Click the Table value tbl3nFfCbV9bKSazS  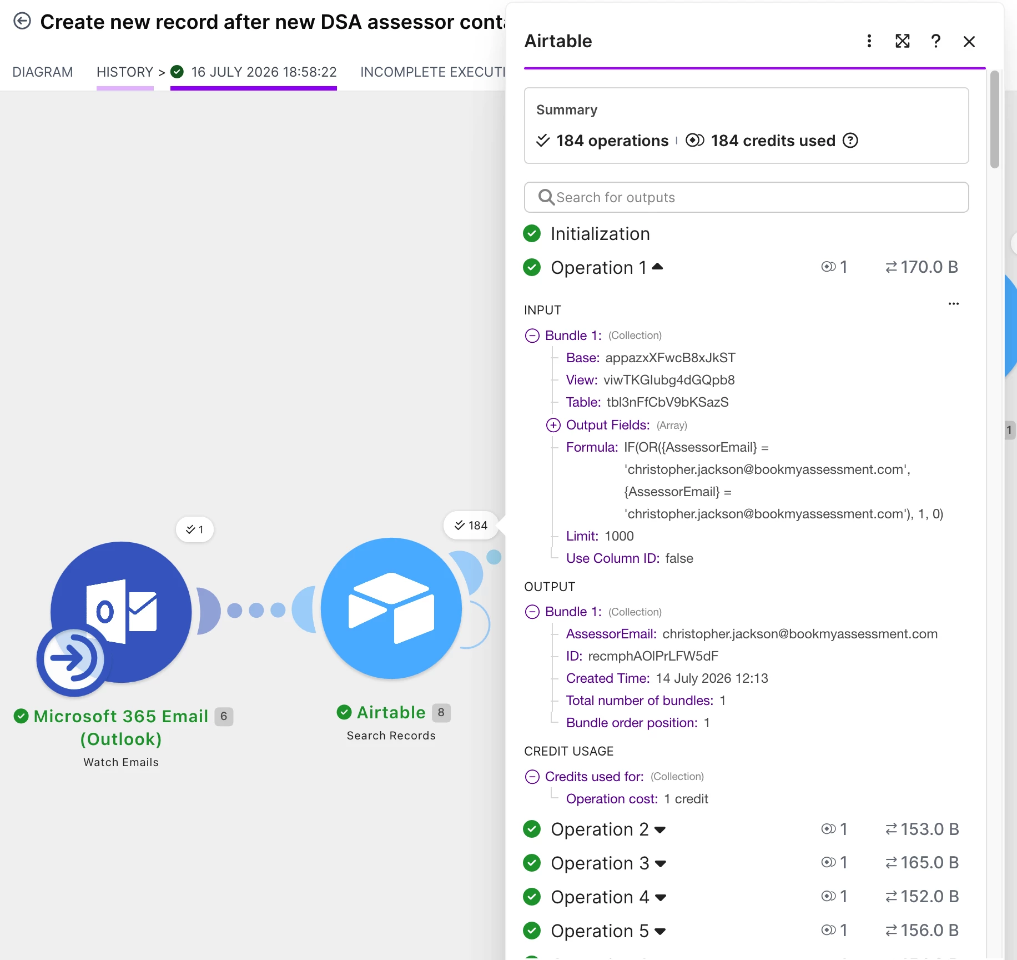667,402
